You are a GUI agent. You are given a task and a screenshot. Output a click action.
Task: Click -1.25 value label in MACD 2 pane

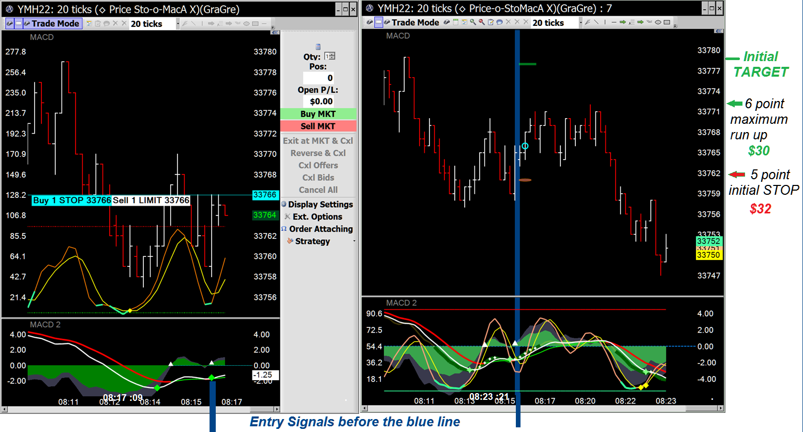click(x=265, y=375)
